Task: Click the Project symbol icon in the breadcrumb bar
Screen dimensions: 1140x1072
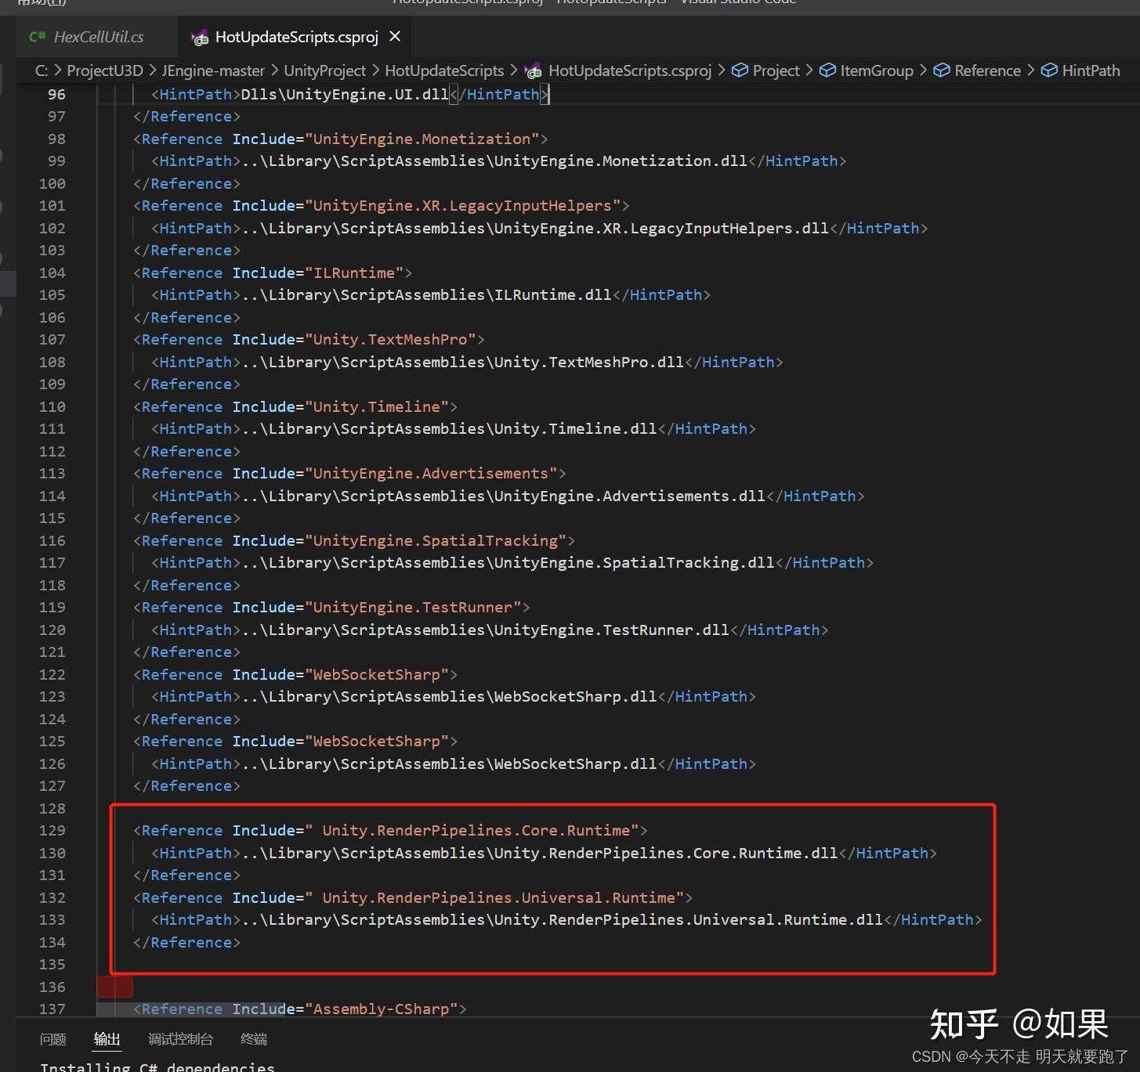Action: (740, 70)
